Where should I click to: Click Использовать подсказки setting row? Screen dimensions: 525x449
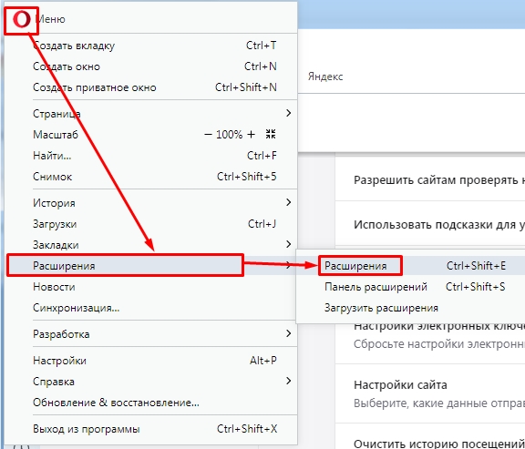[x=430, y=224]
